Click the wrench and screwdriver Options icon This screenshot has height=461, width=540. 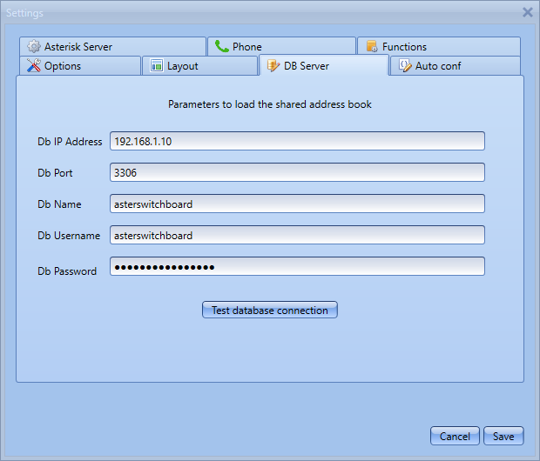(34, 65)
